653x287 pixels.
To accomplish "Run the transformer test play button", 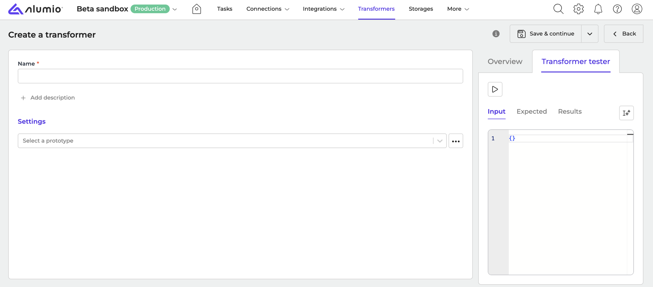I will point(495,89).
